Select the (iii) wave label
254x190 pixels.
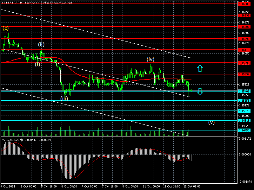[64, 98]
